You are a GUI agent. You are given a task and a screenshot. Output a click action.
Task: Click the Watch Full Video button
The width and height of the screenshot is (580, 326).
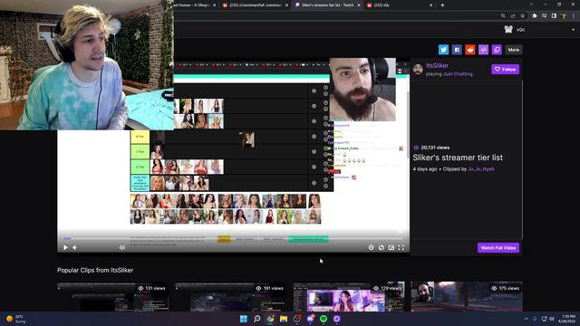[498, 247]
